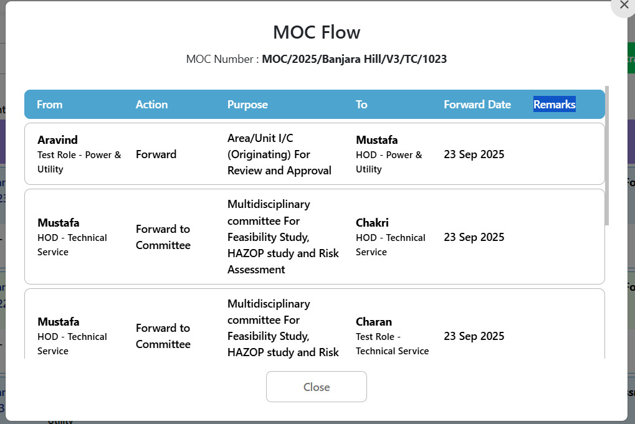Click Chakri in the To column
This screenshot has width=635, height=424.
pyautogui.click(x=372, y=223)
